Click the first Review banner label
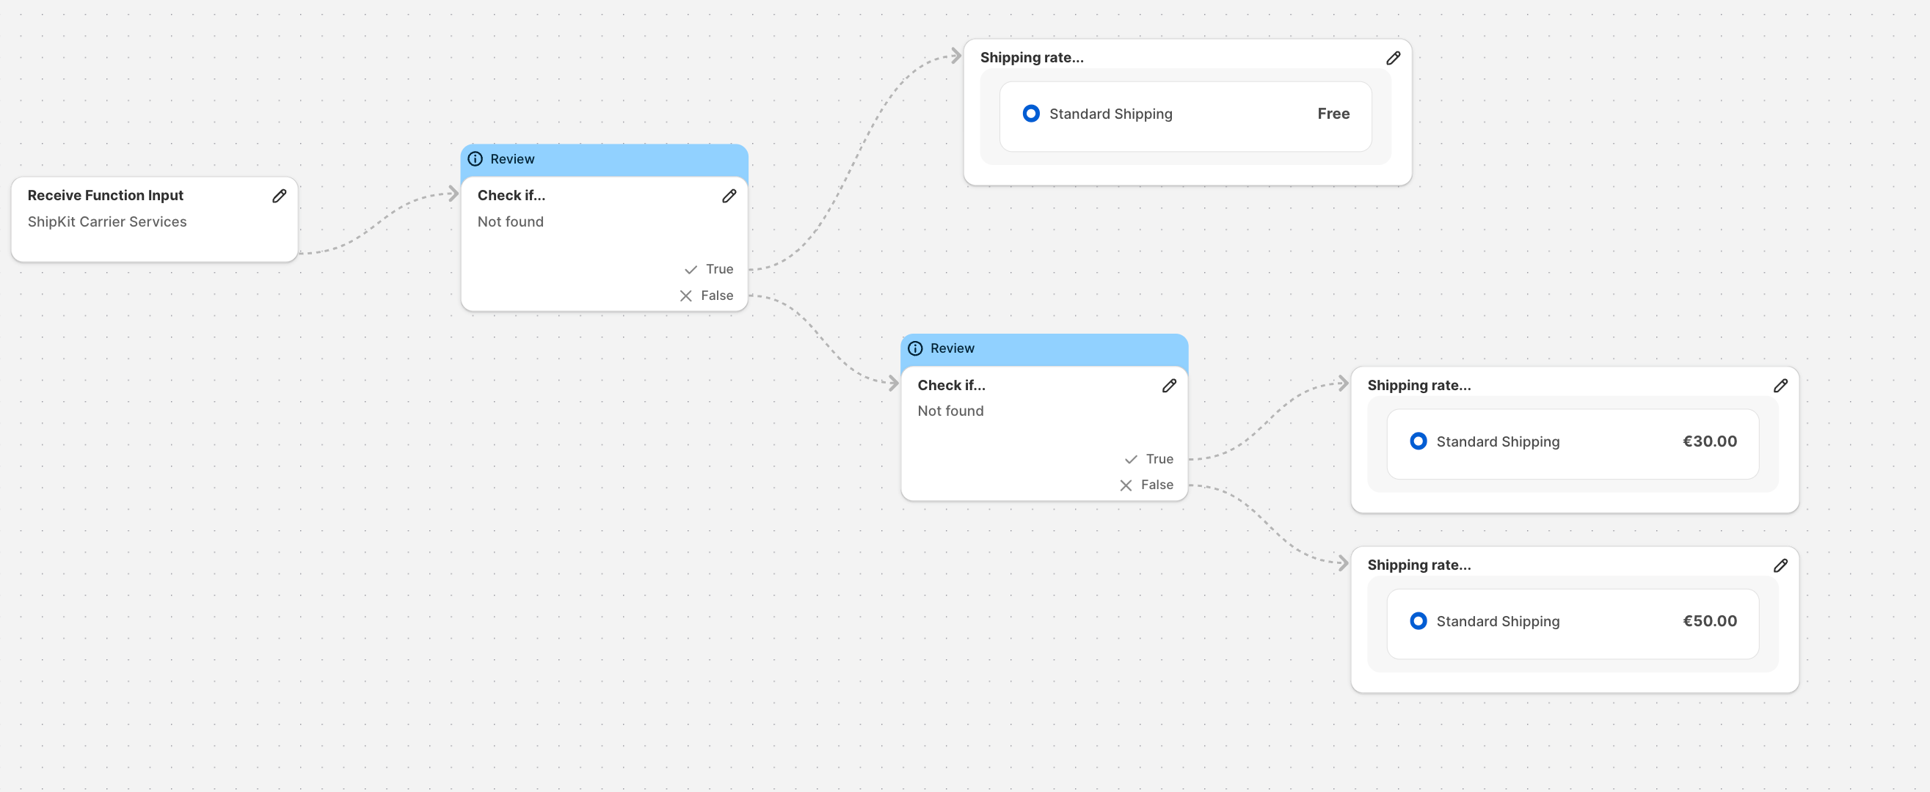Viewport: 1930px width, 792px height. pos(512,158)
